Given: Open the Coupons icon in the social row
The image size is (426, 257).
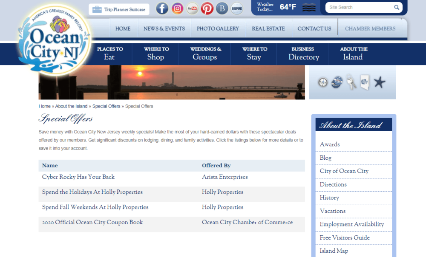Looking at the screenshot, I should pos(237,8).
